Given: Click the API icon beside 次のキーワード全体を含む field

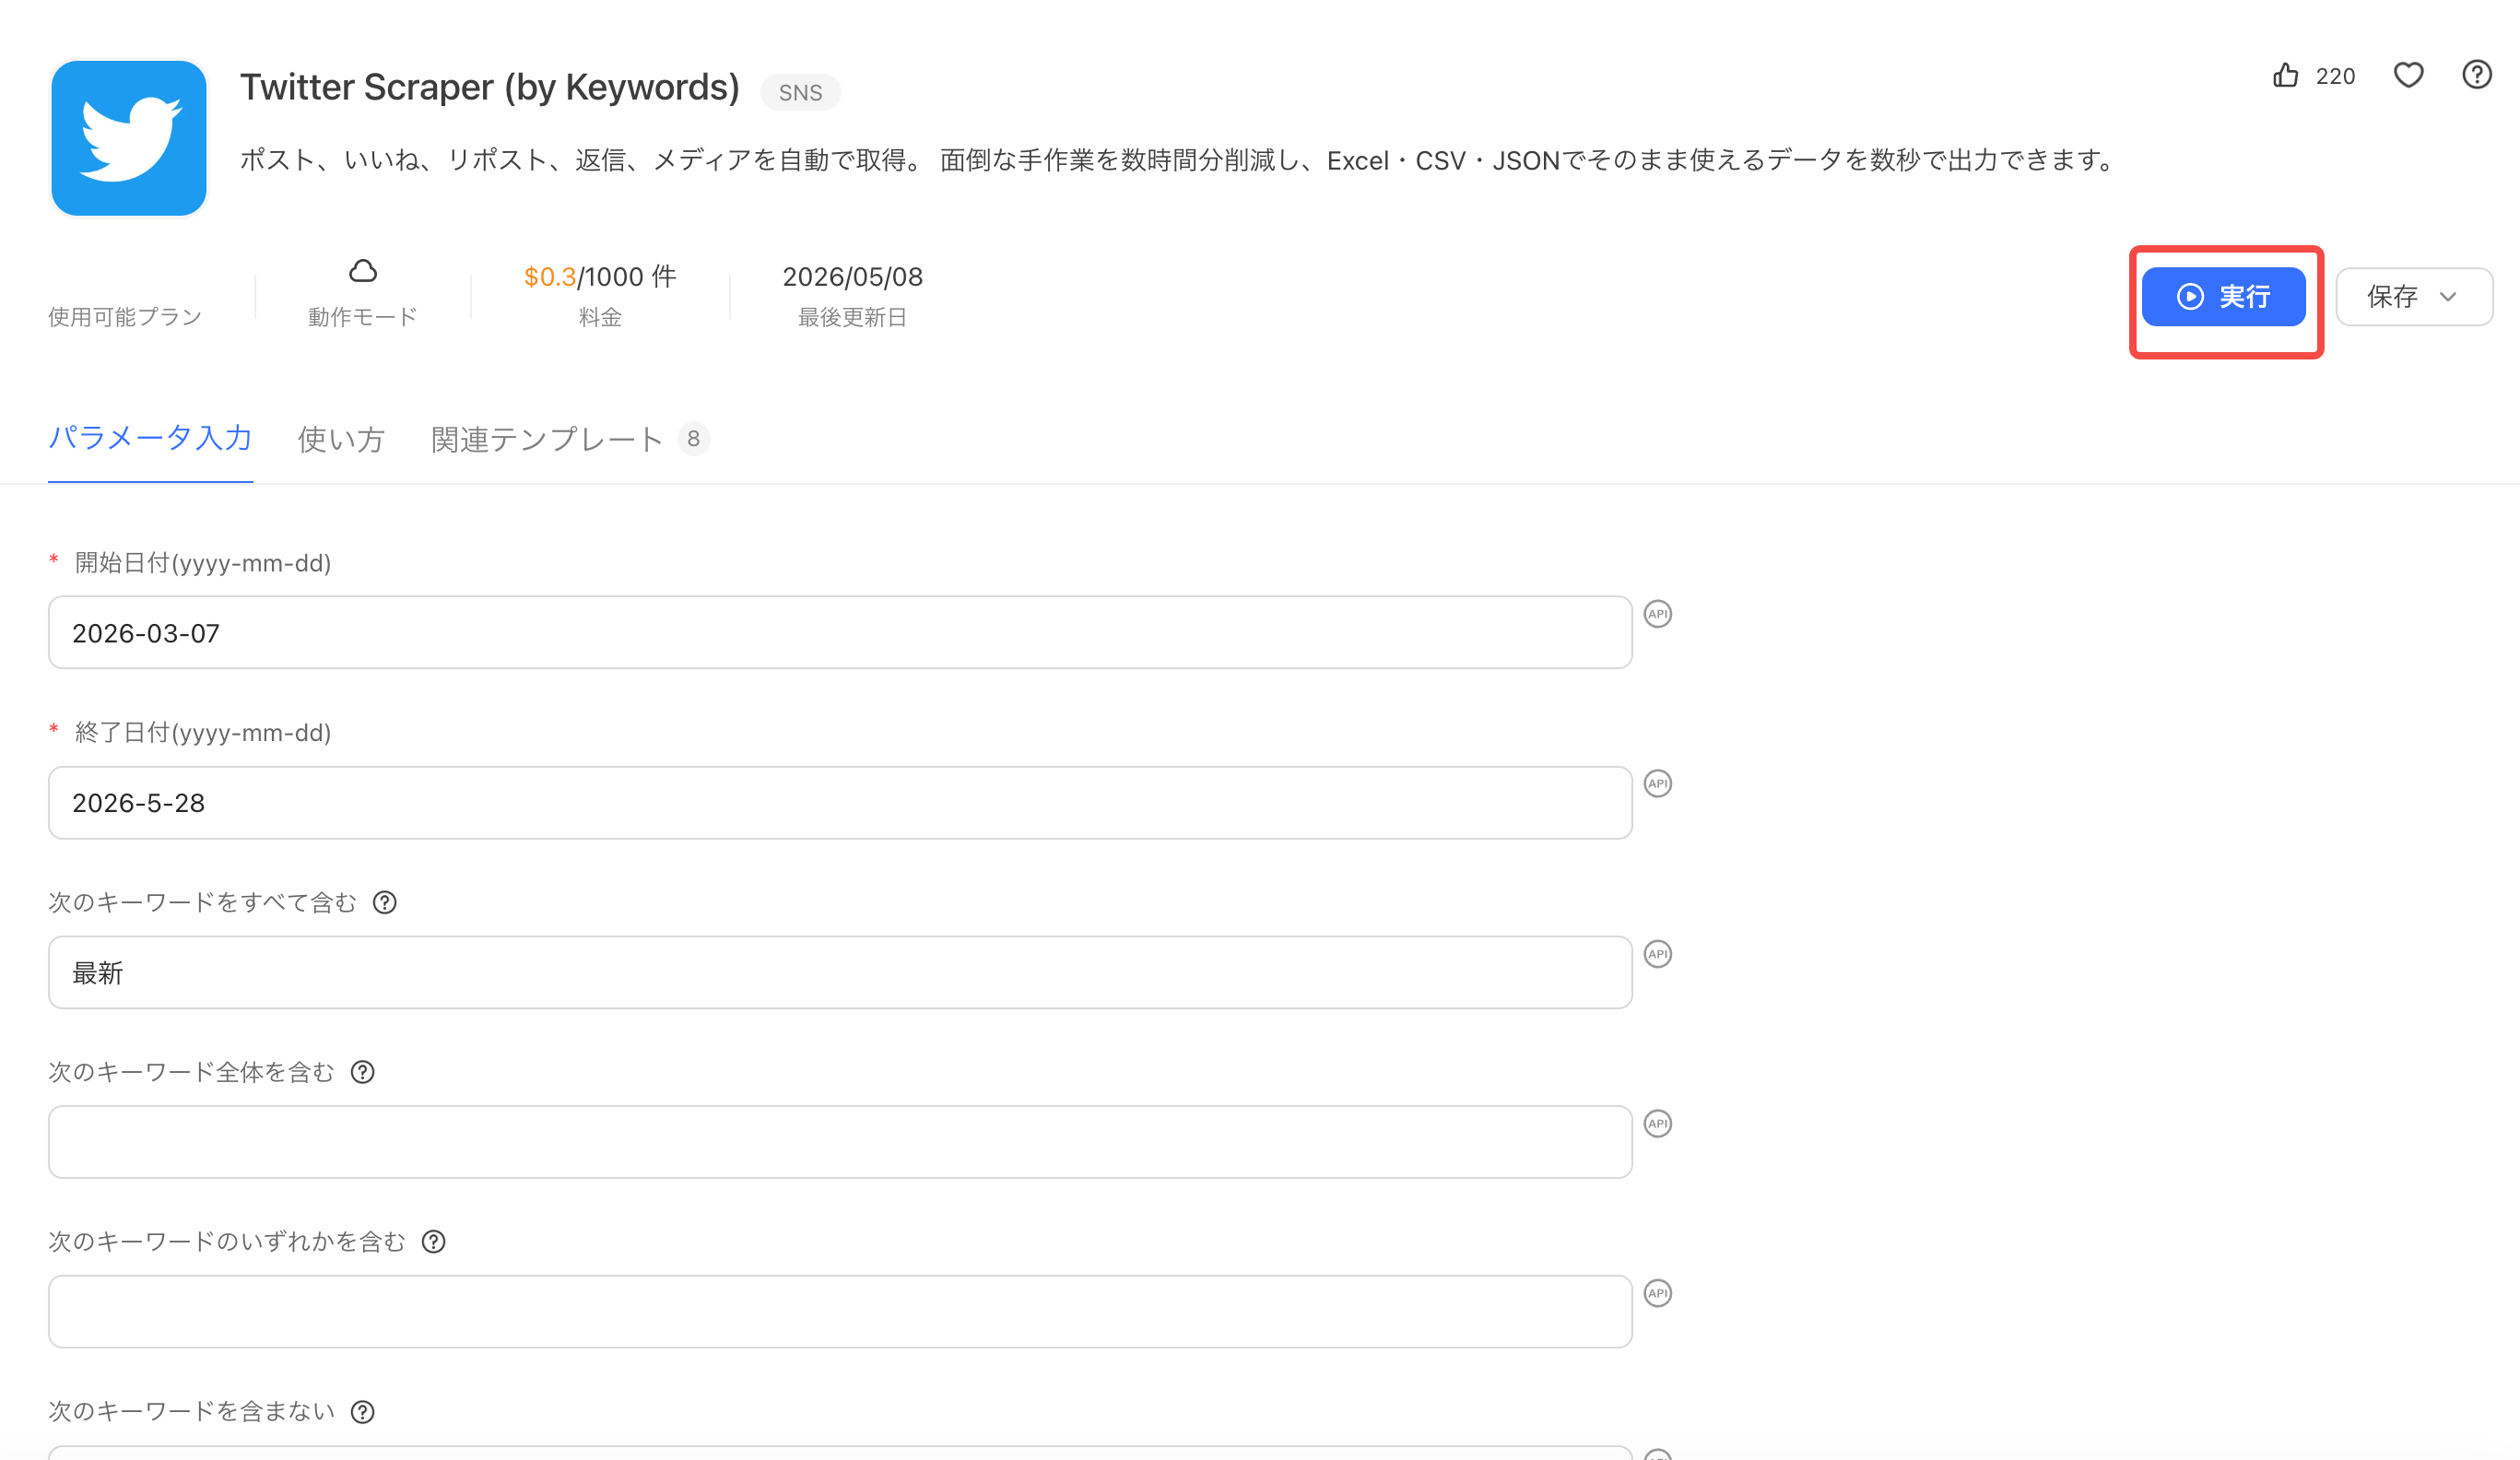Looking at the screenshot, I should click(1658, 1124).
